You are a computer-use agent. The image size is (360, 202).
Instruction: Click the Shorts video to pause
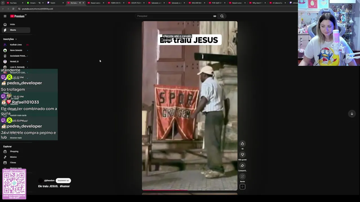pos(190,106)
